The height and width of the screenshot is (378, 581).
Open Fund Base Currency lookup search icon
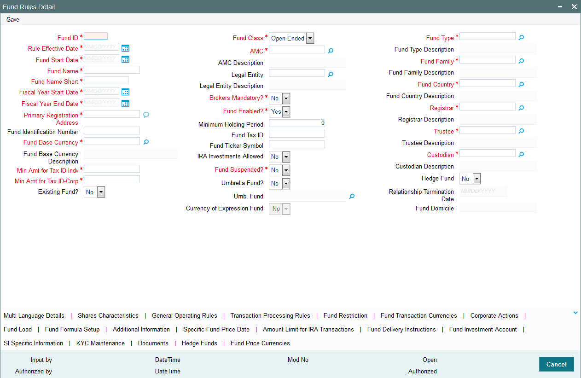(146, 142)
